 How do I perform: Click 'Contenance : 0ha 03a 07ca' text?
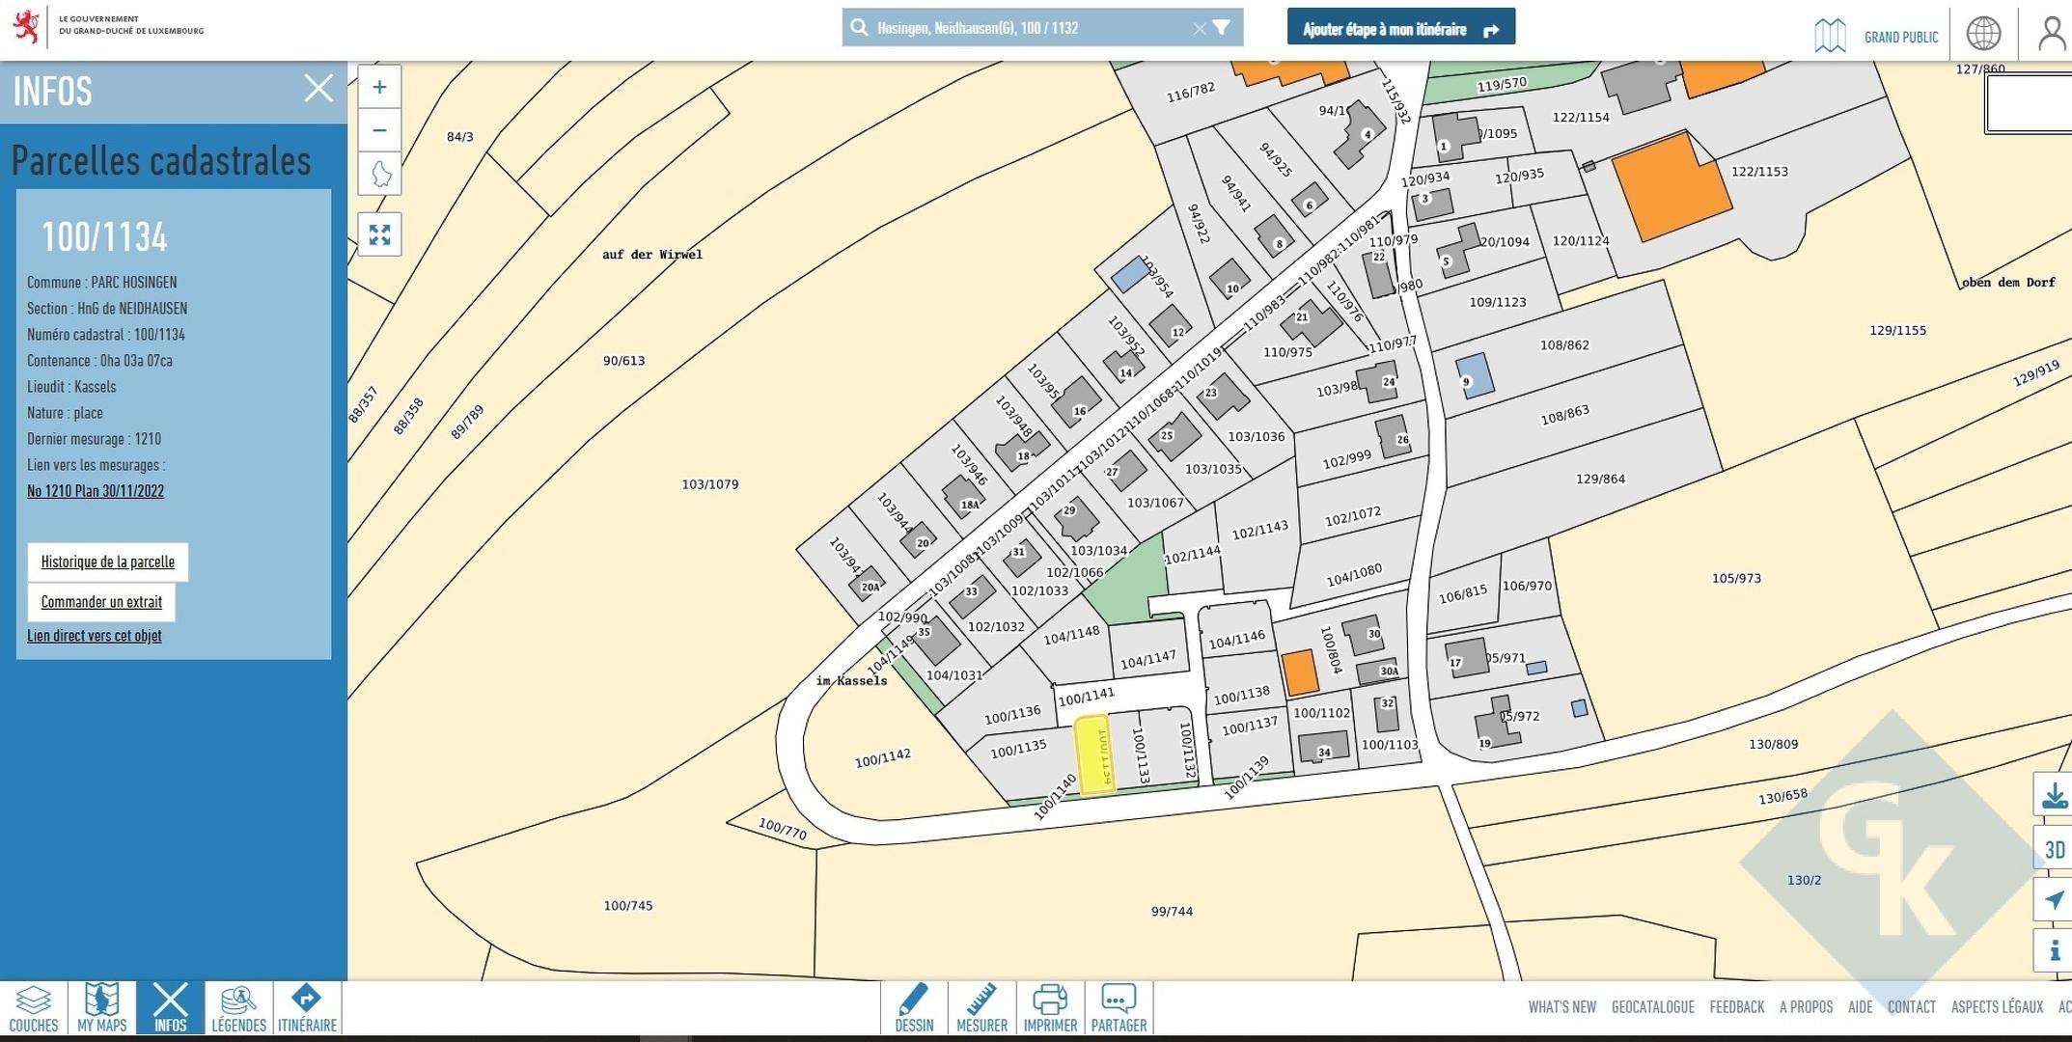point(99,361)
